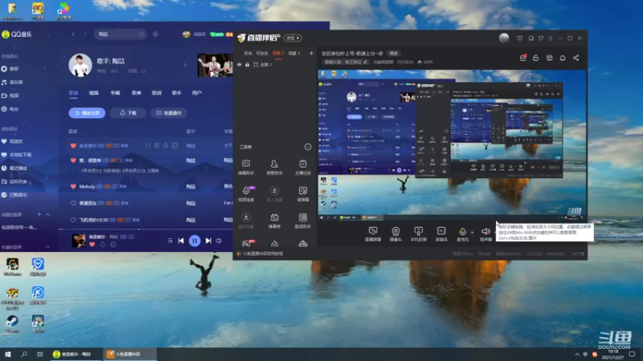
Task: Download the first song from its row icon
Action: pos(166,146)
